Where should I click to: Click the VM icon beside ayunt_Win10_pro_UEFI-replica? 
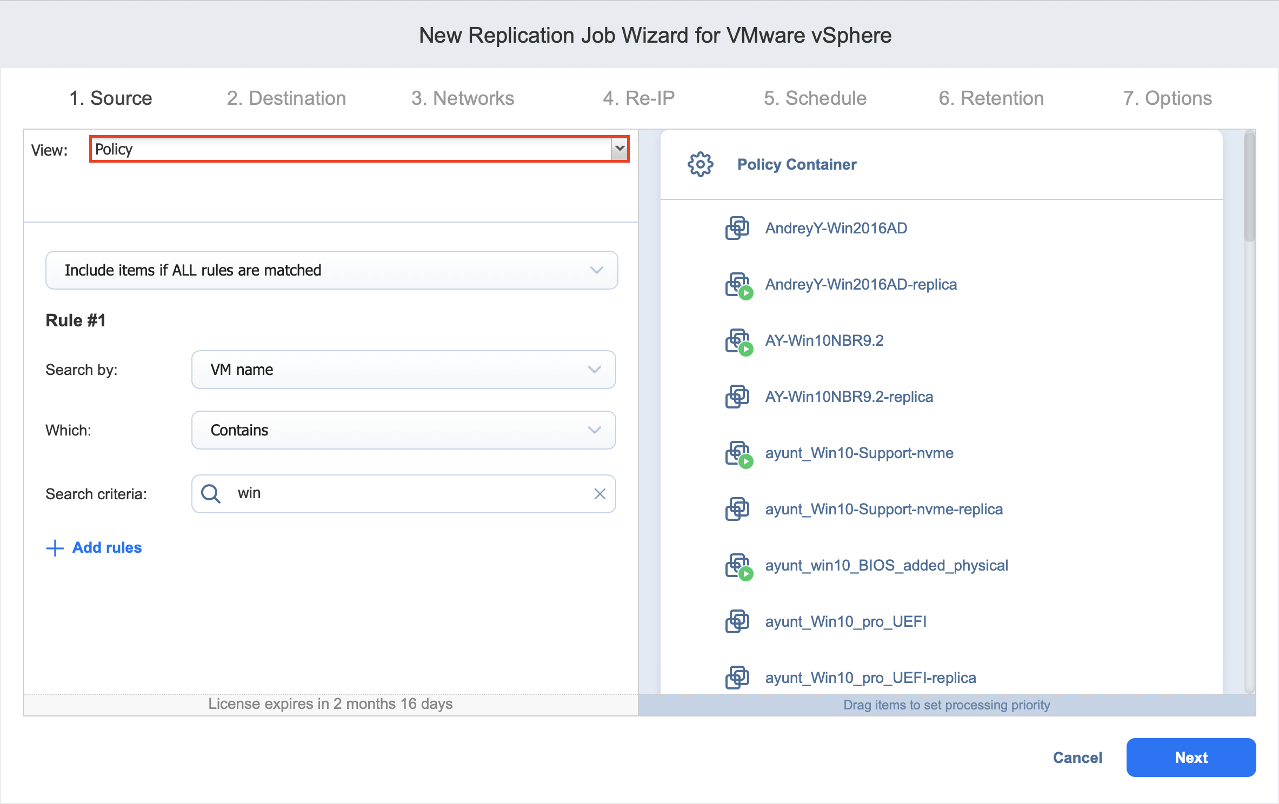(737, 678)
